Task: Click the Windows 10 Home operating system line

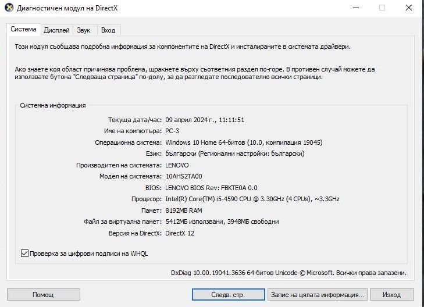Action: click(x=244, y=142)
